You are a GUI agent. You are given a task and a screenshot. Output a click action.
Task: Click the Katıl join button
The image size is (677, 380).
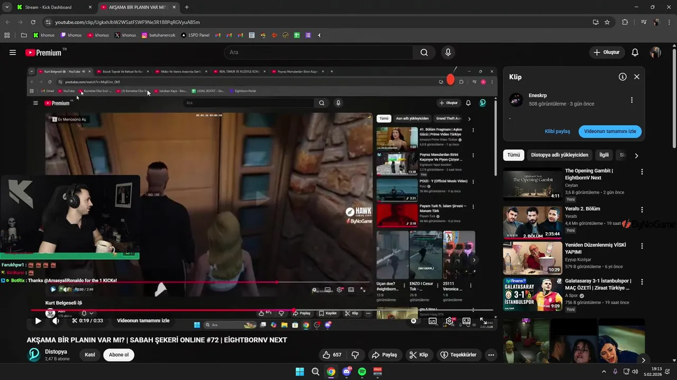pos(90,355)
